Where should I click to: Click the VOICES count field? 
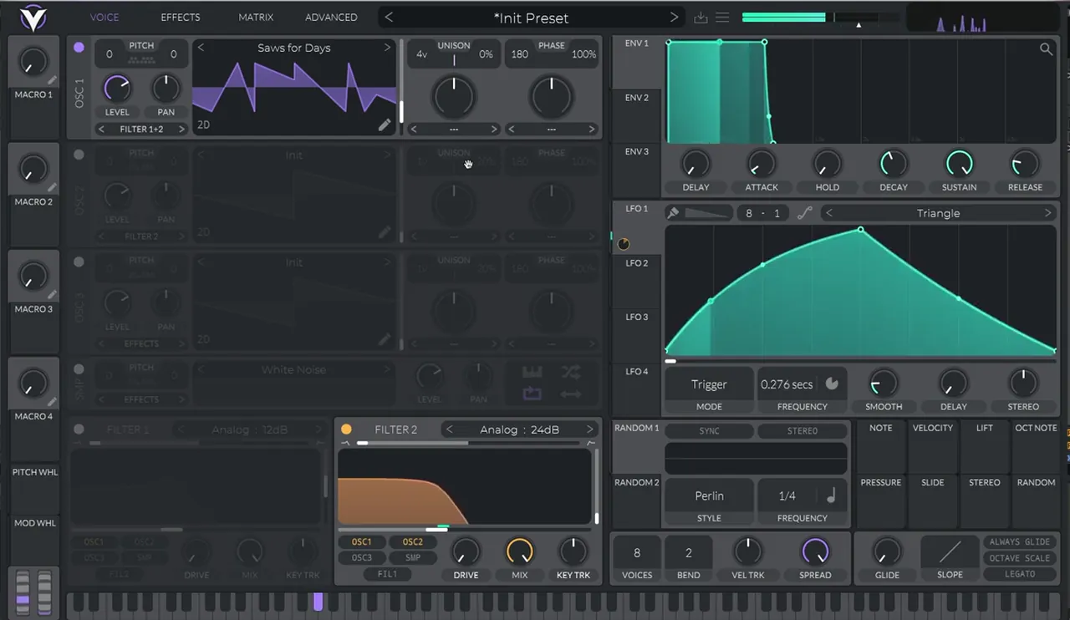pos(637,553)
